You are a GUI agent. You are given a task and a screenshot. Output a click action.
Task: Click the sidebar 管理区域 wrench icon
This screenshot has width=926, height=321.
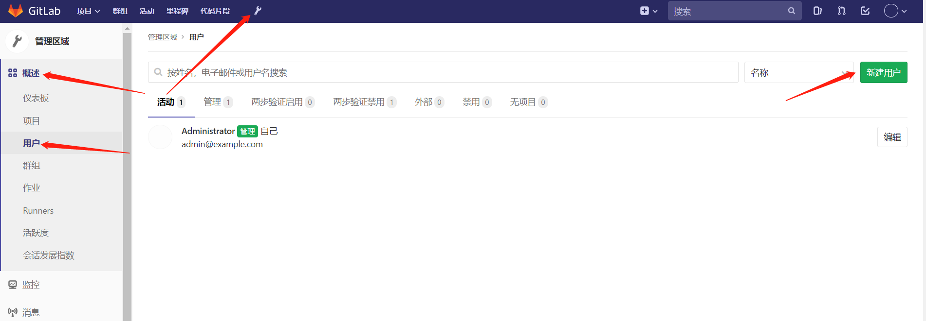17,41
